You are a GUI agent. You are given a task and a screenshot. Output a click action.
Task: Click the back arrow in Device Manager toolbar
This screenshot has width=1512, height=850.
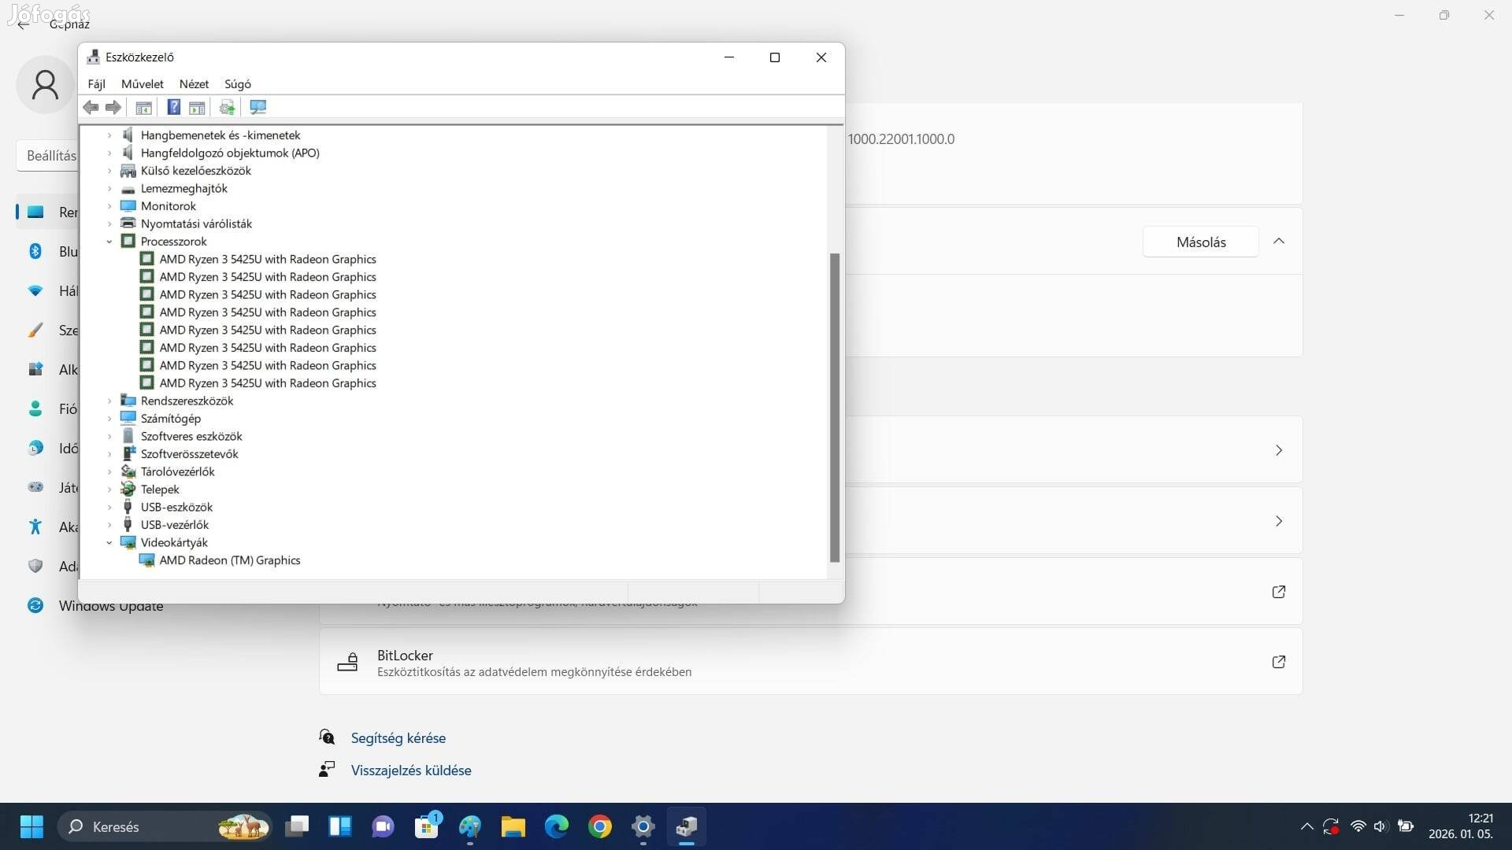[91, 107]
